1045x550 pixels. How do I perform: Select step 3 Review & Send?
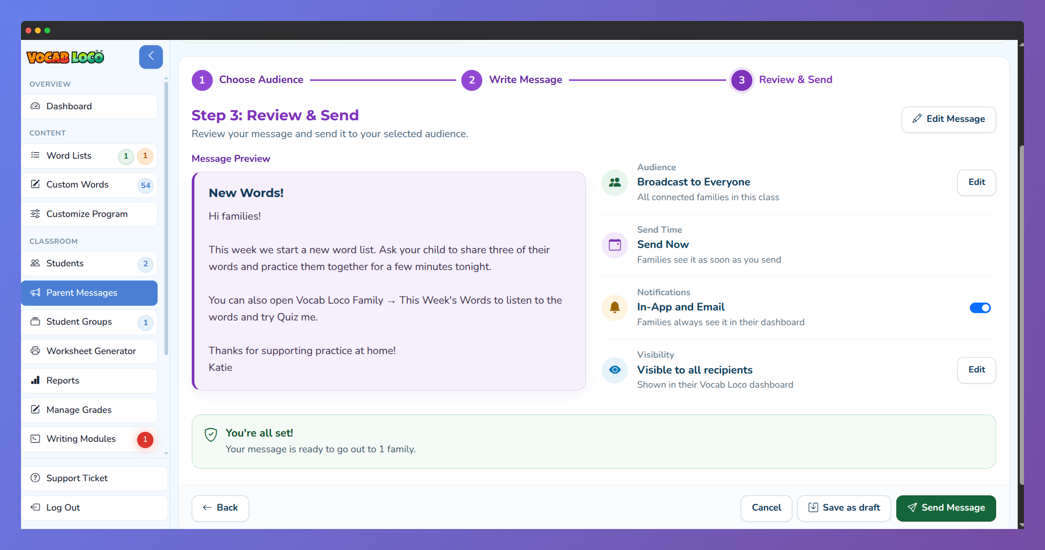point(782,80)
